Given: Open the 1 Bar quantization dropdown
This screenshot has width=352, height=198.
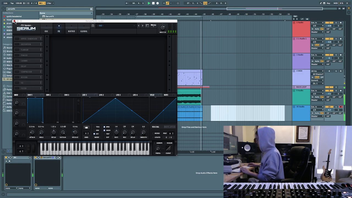Looking at the screenshot, I should [50, 3].
